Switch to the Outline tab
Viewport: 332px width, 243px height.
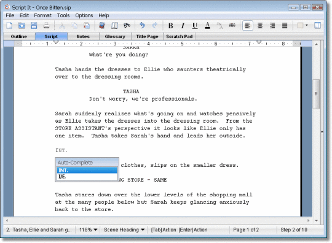pos(19,36)
